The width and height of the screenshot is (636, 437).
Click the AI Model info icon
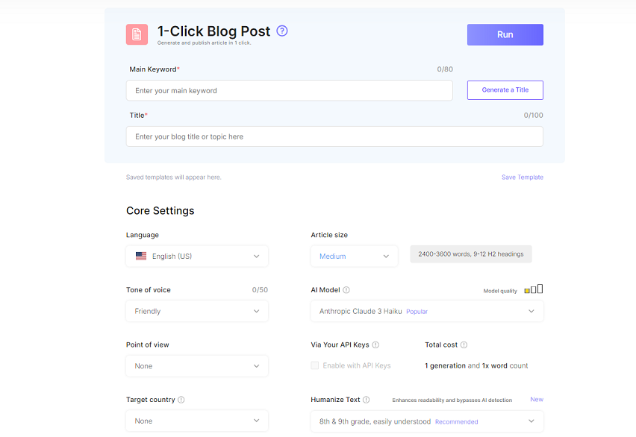346,290
